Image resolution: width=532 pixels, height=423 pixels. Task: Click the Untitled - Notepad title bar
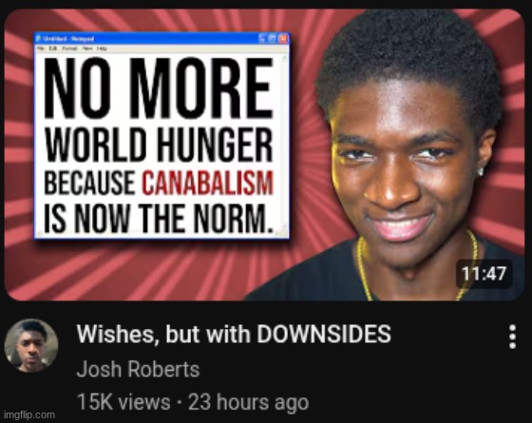click(x=162, y=38)
